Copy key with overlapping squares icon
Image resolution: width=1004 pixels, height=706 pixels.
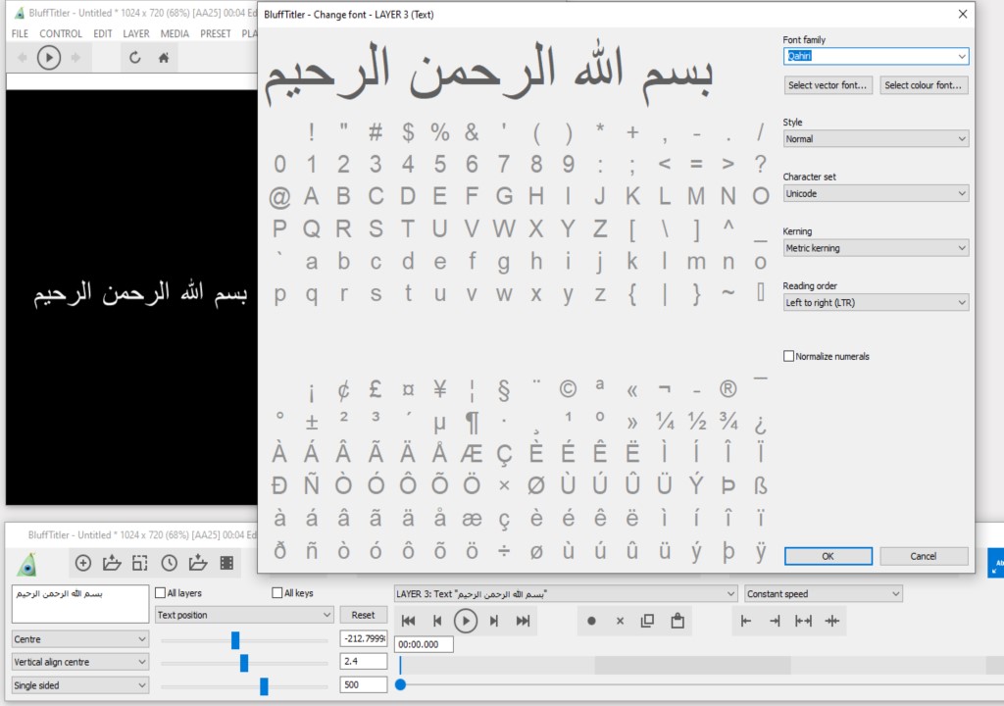[x=647, y=621]
